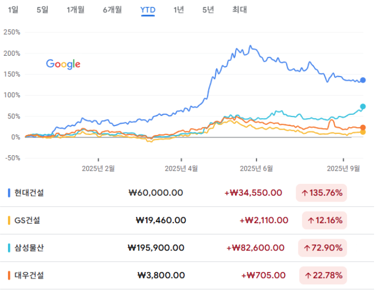The image size is (382, 295).
Task: Click the 135.76% change badge
Action: (321, 192)
